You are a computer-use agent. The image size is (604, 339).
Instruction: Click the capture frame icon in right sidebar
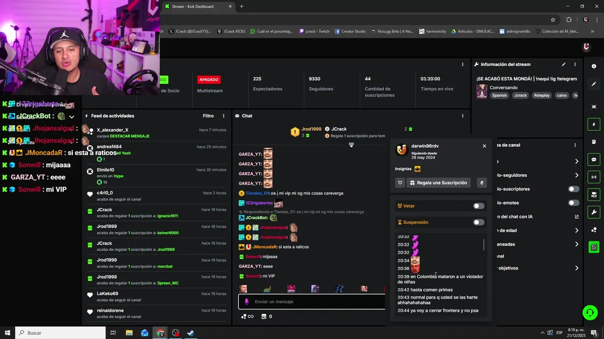(x=594, y=107)
